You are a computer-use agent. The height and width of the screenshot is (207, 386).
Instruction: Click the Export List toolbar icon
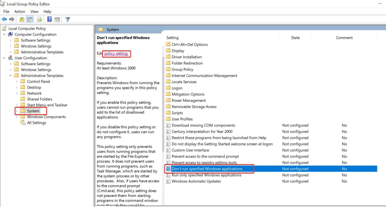click(39, 19)
